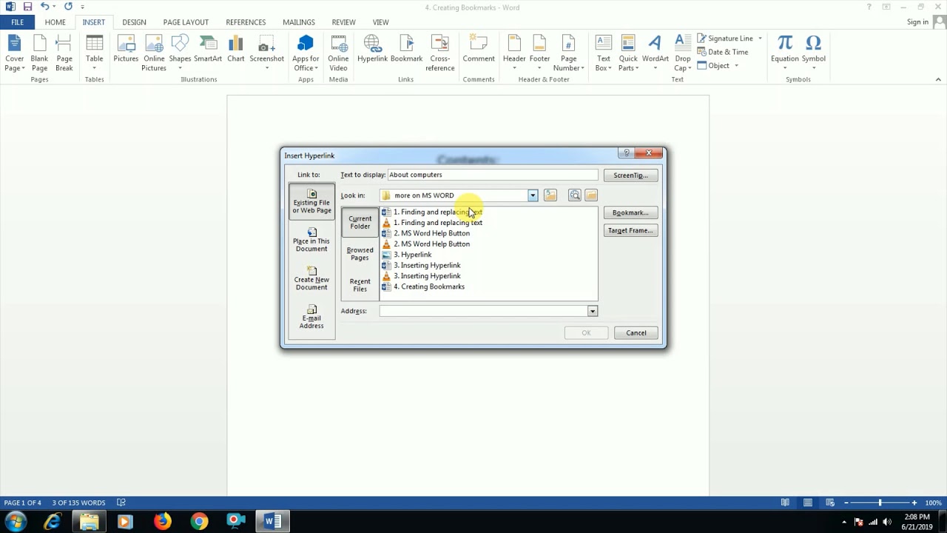Switch to the REVIEW tab
This screenshot has height=533, width=947.
point(343,22)
